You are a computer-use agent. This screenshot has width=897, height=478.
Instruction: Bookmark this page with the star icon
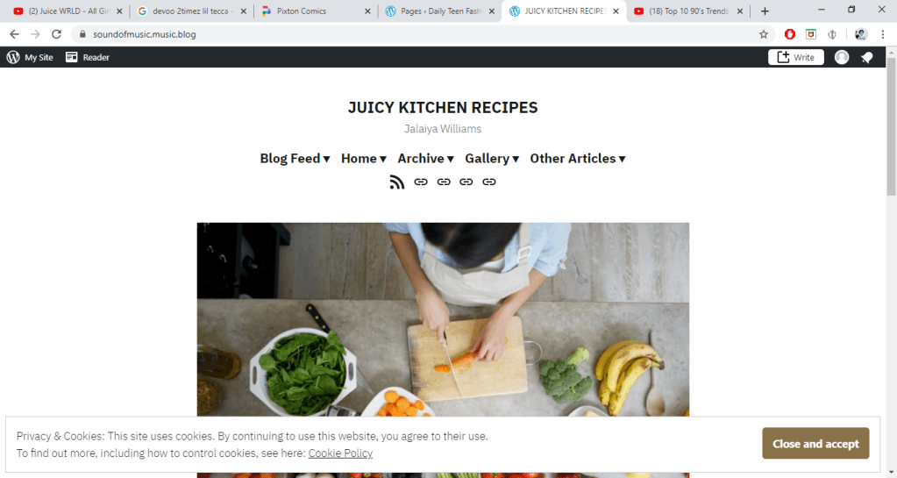[x=764, y=34]
